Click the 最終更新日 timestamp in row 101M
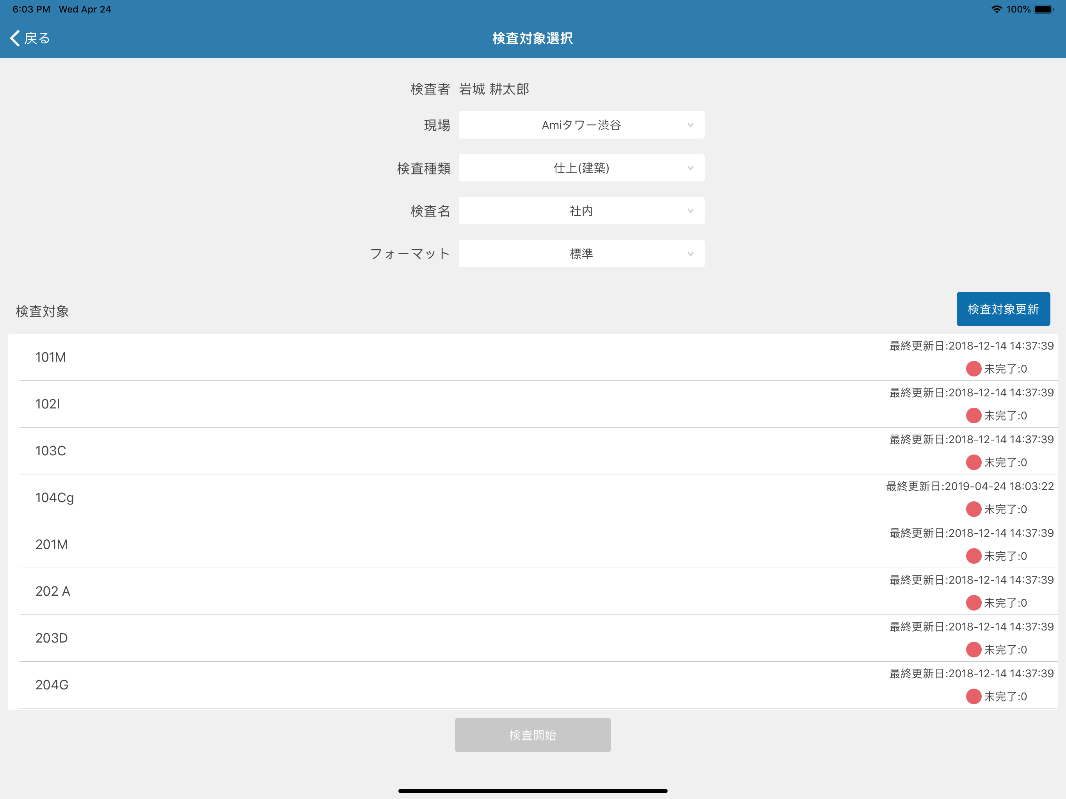Screen dimensions: 1066x799 (x=972, y=346)
